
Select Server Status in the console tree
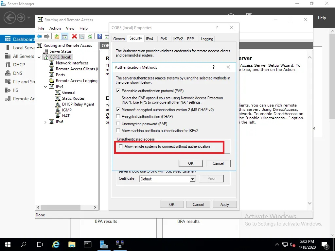tap(61, 51)
